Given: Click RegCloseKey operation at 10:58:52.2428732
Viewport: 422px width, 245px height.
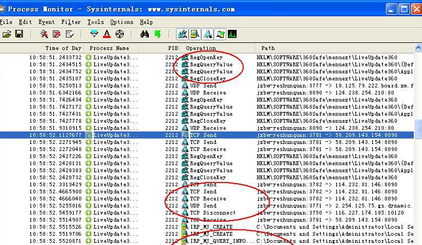Looking at the screenshot, I should coord(208,178).
